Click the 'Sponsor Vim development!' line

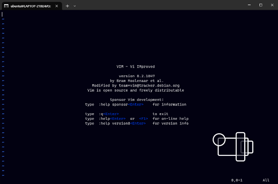(137, 100)
